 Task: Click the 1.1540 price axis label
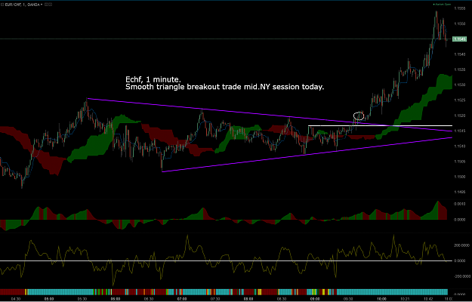click(x=460, y=54)
